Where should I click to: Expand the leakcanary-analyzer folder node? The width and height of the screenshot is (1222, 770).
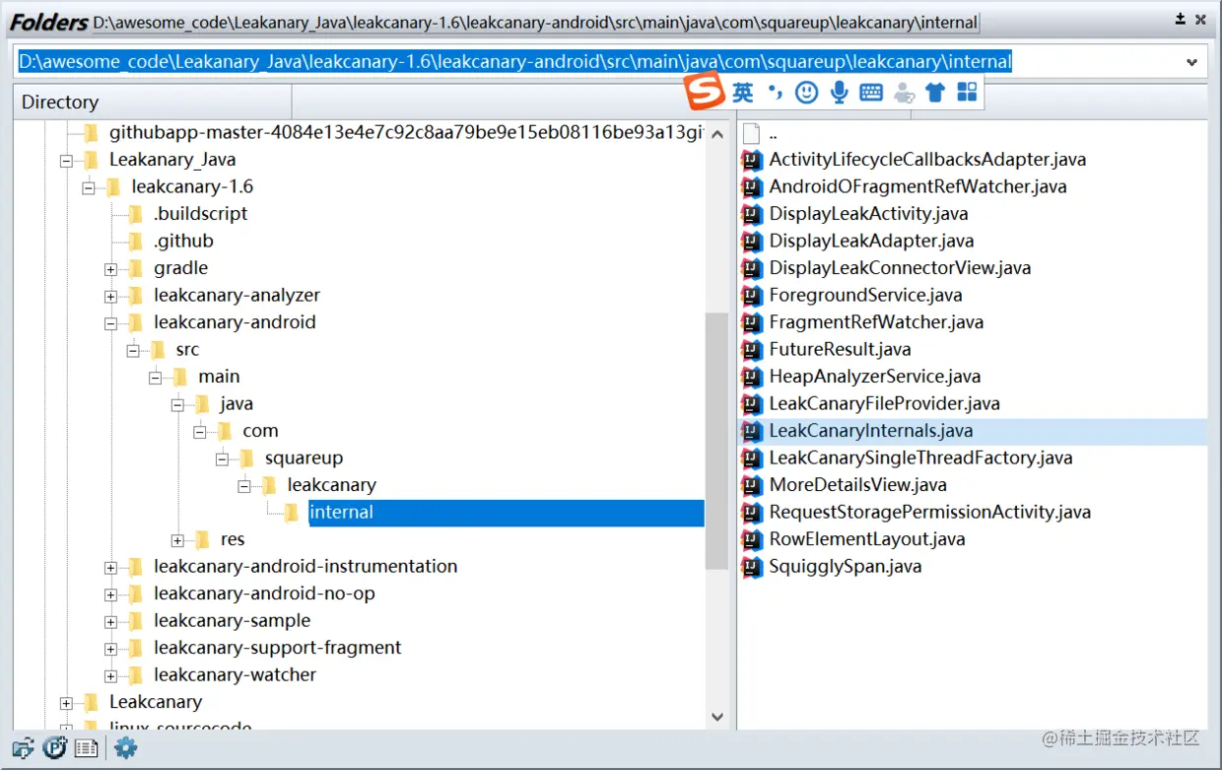coord(110,296)
